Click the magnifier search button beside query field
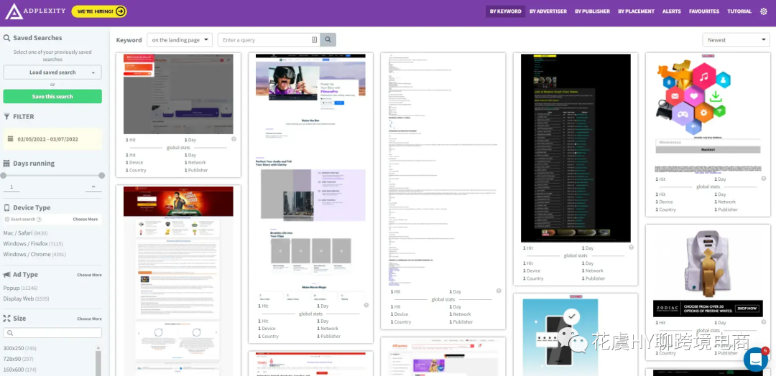Viewport: 776px width, 376px height. tap(328, 40)
